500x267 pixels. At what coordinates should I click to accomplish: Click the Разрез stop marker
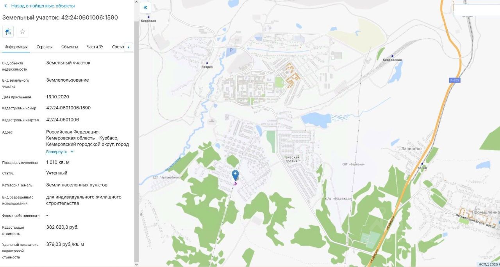(207, 63)
